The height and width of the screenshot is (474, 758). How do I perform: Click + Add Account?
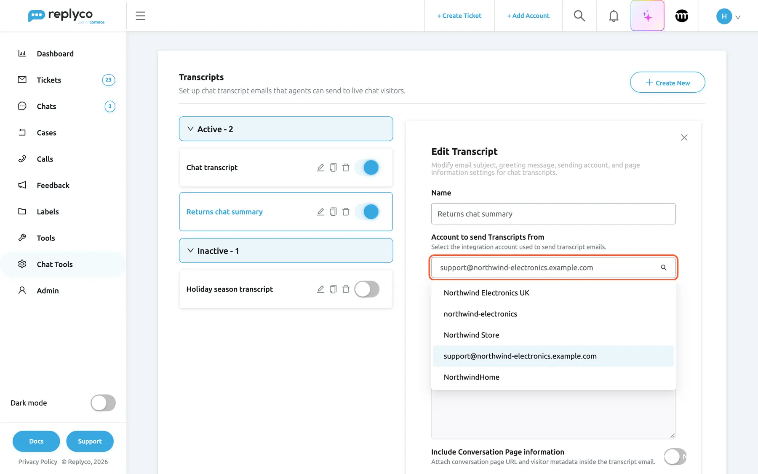[x=528, y=16]
